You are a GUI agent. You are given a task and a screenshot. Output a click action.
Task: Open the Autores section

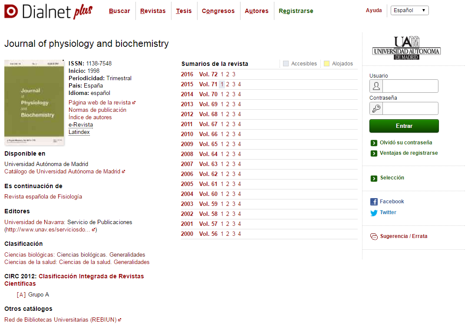(x=257, y=11)
